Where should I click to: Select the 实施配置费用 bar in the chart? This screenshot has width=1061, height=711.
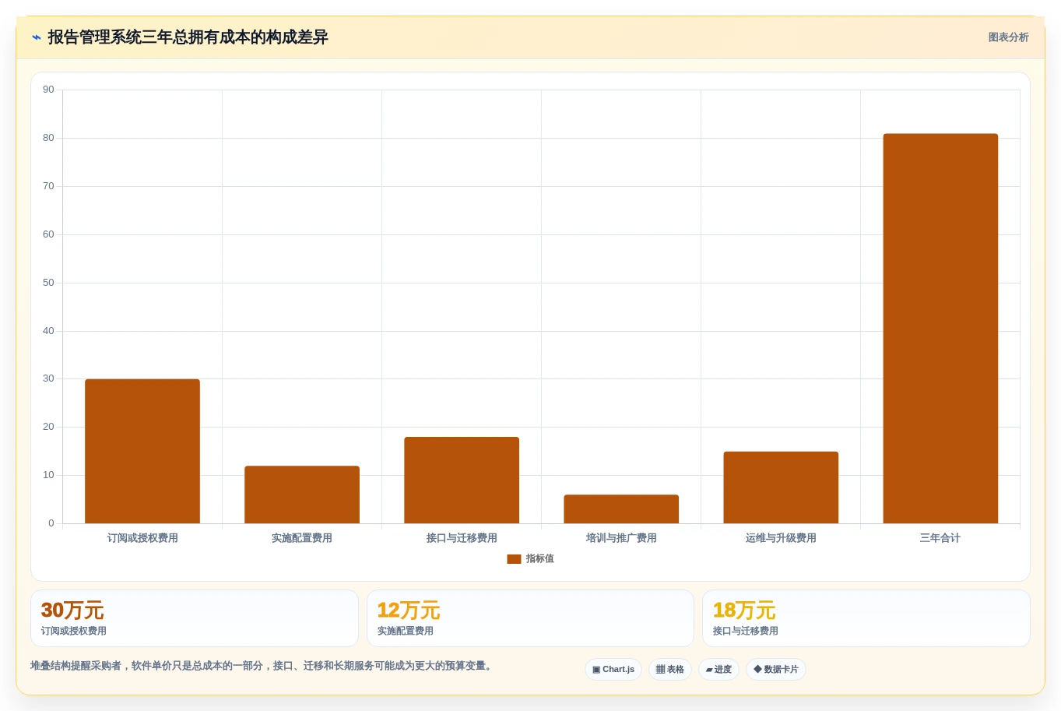(x=302, y=495)
